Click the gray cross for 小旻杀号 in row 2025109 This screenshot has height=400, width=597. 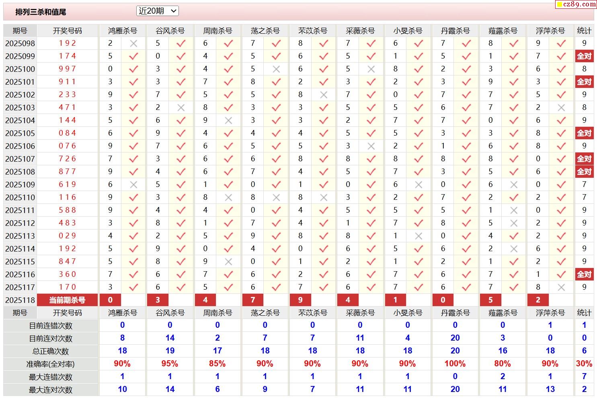(x=419, y=185)
